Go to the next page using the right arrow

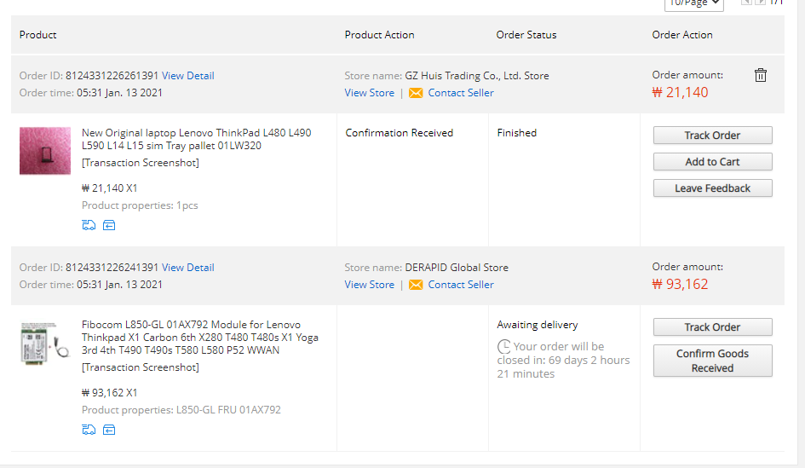point(760,3)
